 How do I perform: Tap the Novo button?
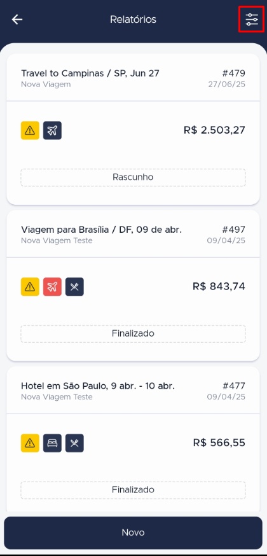[x=133, y=532]
